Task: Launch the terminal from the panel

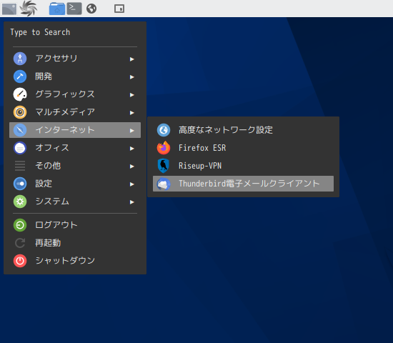Action: coord(74,9)
